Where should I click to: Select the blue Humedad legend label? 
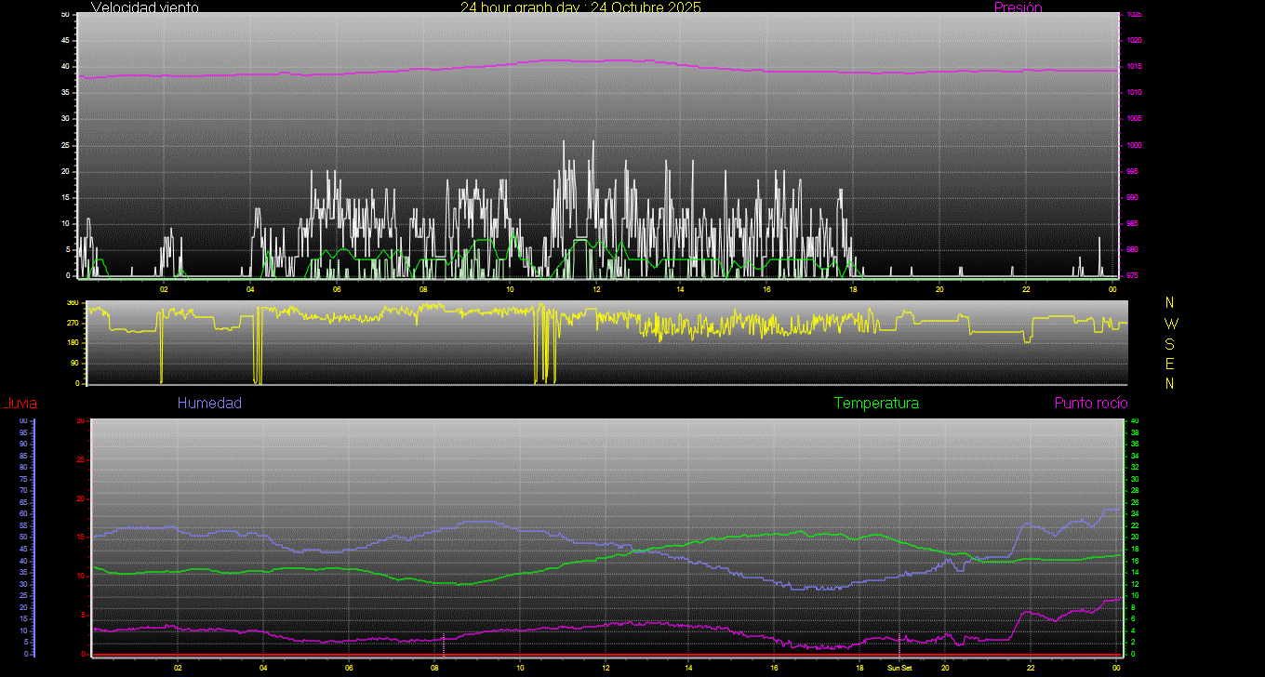tap(209, 404)
